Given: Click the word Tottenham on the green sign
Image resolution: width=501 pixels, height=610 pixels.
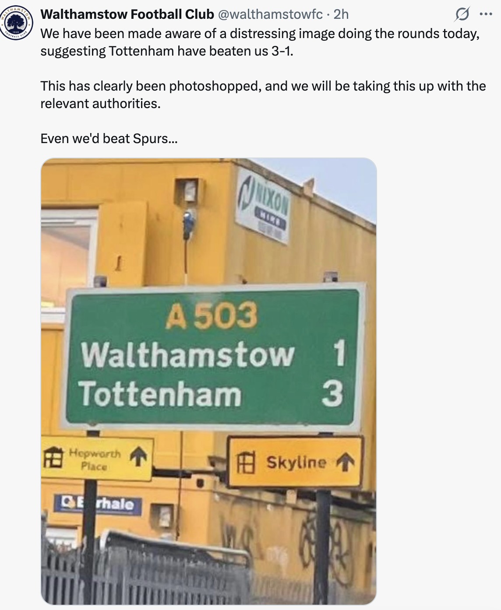Looking at the screenshot, I should pos(160,393).
